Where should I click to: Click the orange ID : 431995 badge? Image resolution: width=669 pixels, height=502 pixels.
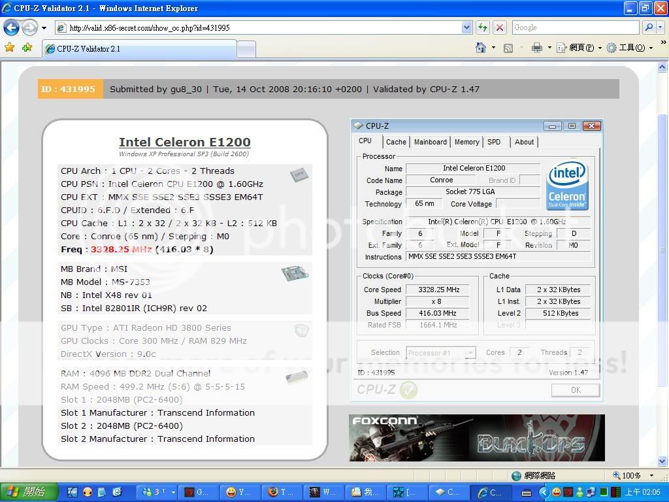click(x=71, y=89)
